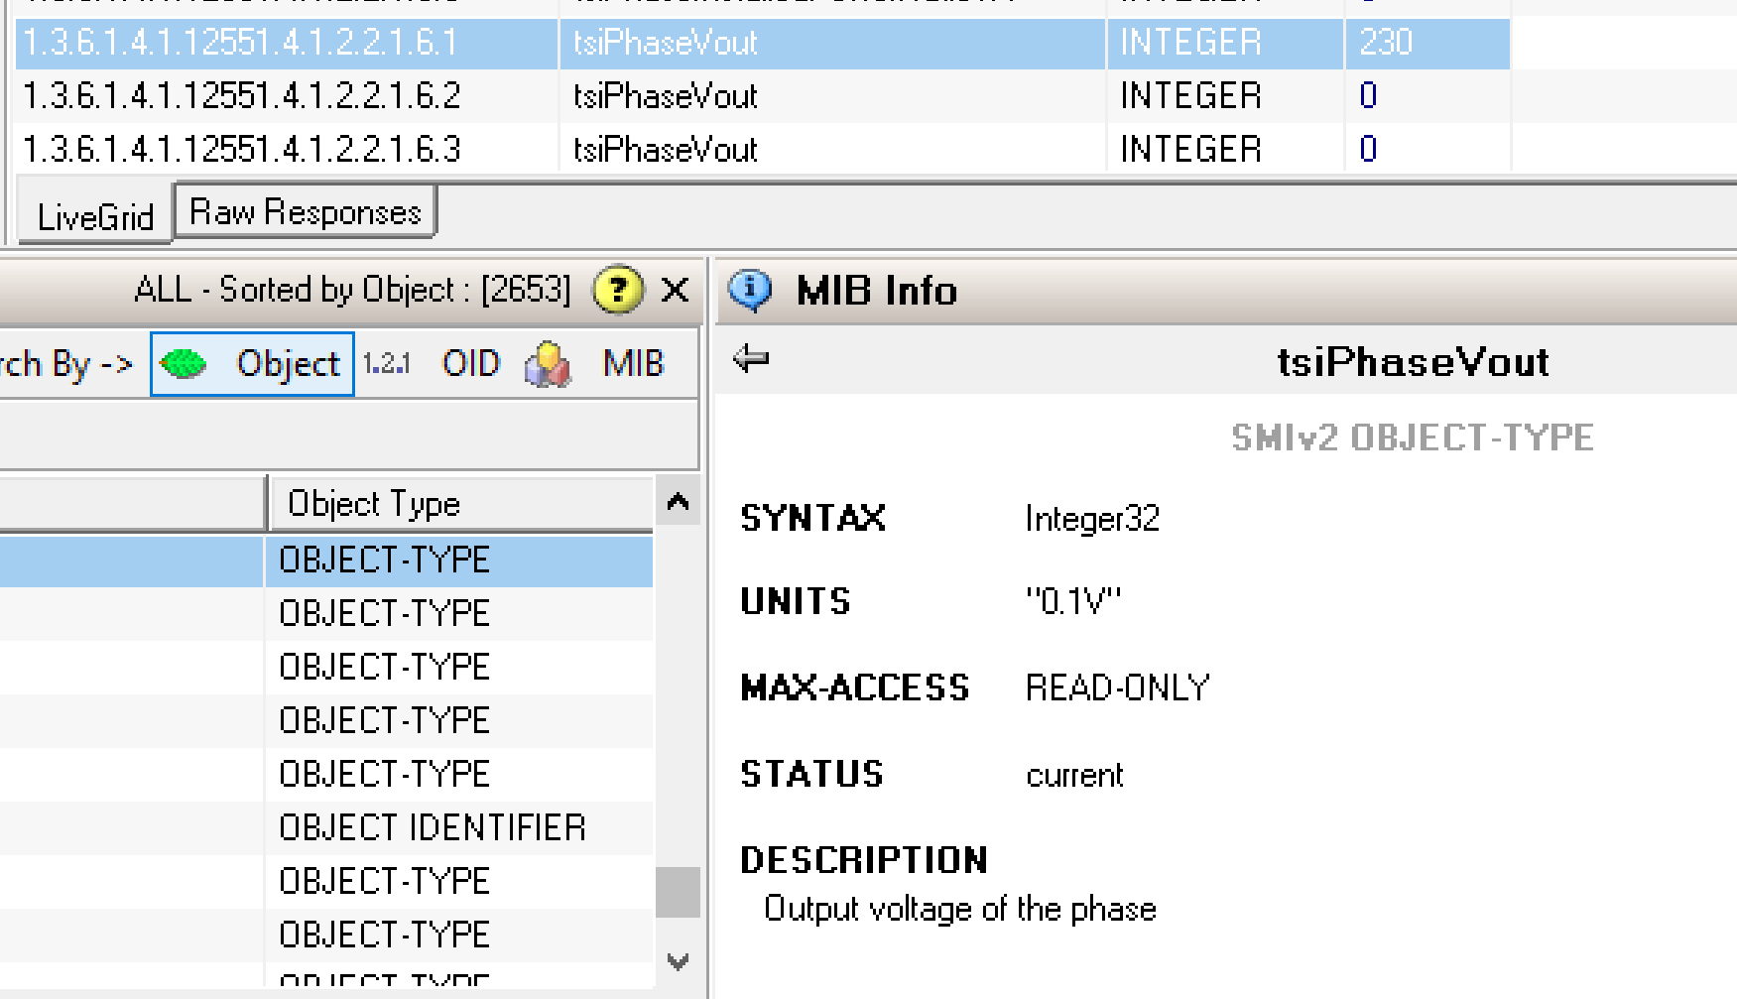Search by OID option
This screenshot has height=999, width=1737.
pyautogui.click(x=471, y=364)
